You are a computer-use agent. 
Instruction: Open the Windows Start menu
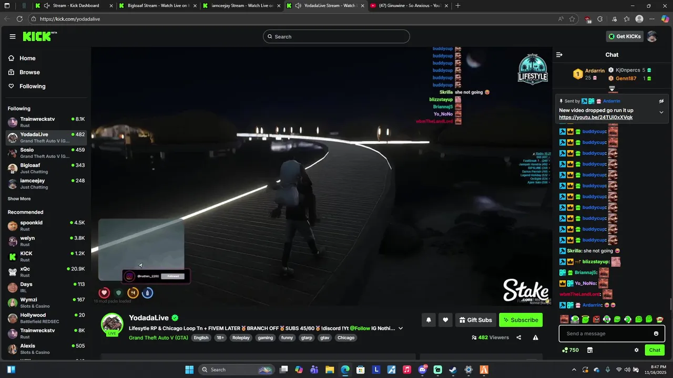click(189, 370)
